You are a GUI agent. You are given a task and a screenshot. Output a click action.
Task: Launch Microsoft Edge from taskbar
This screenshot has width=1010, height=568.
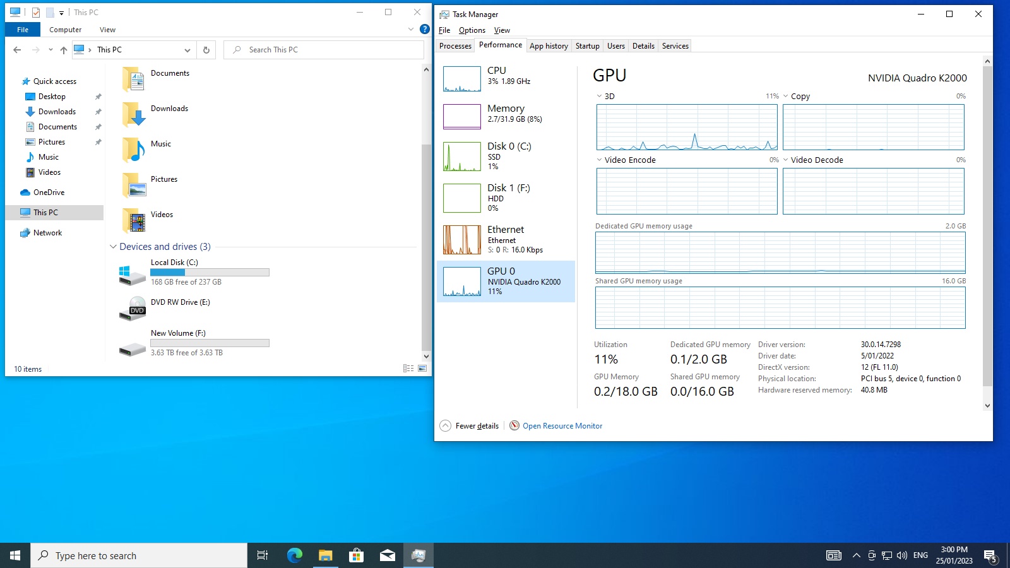pos(294,555)
